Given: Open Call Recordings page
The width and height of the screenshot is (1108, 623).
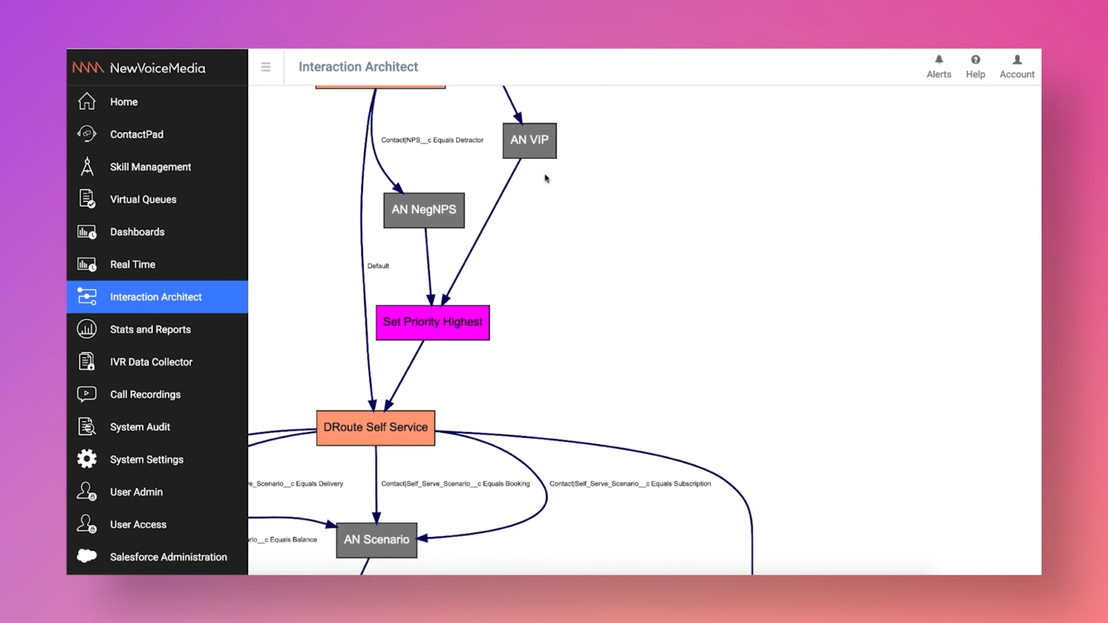Looking at the screenshot, I should point(145,394).
